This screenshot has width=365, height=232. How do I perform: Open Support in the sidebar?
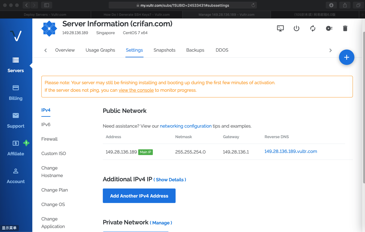[16, 120]
